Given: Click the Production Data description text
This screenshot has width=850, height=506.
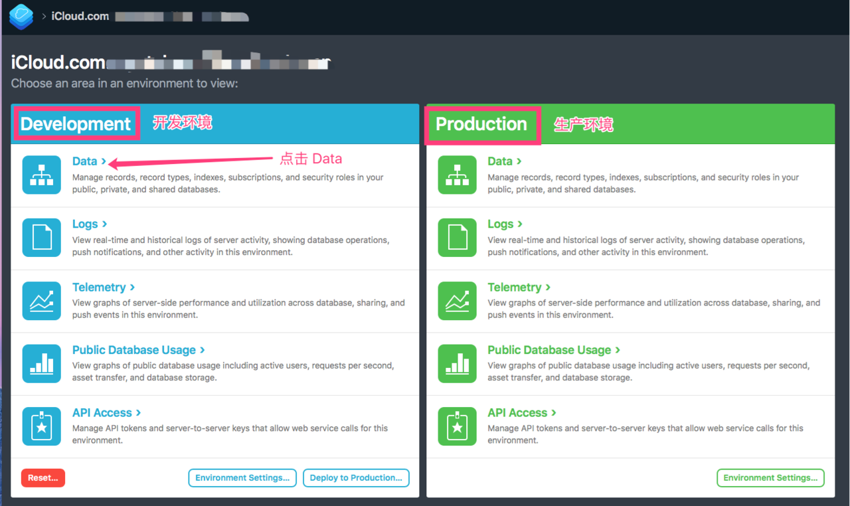Looking at the screenshot, I should [643, 183].
